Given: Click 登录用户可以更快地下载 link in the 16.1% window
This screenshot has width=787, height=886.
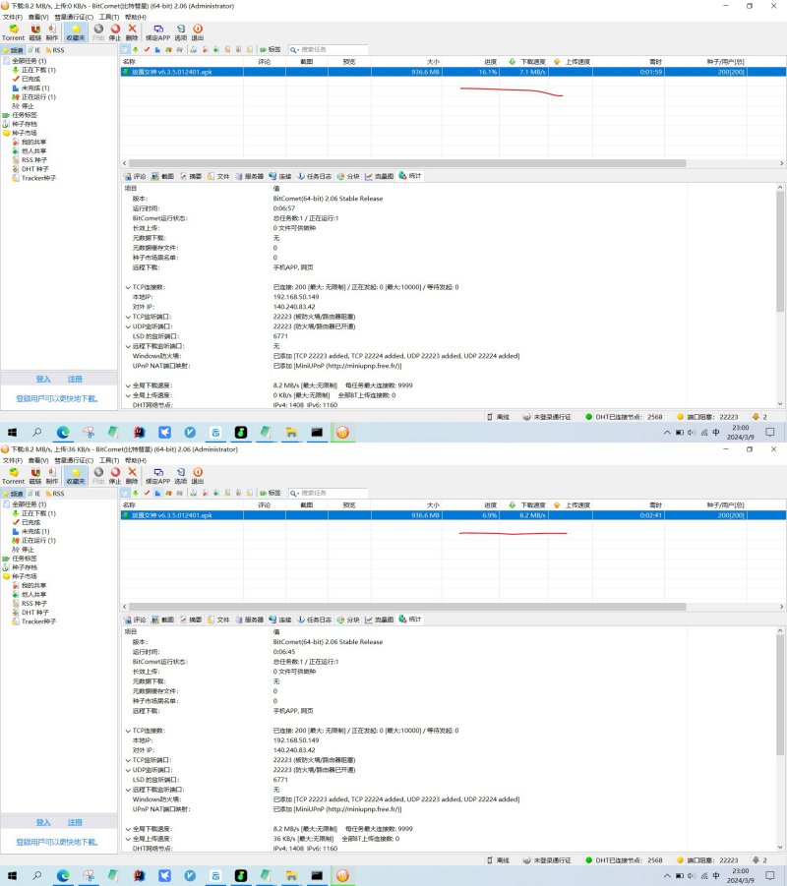Looking at the screenshot, I should [x=57, y=399].
